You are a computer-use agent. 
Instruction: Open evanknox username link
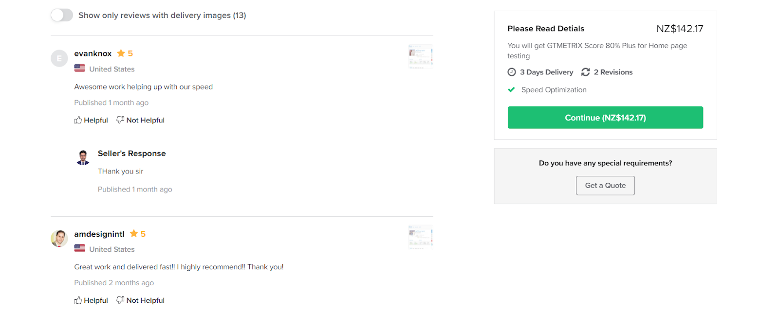tap(93, 53)
